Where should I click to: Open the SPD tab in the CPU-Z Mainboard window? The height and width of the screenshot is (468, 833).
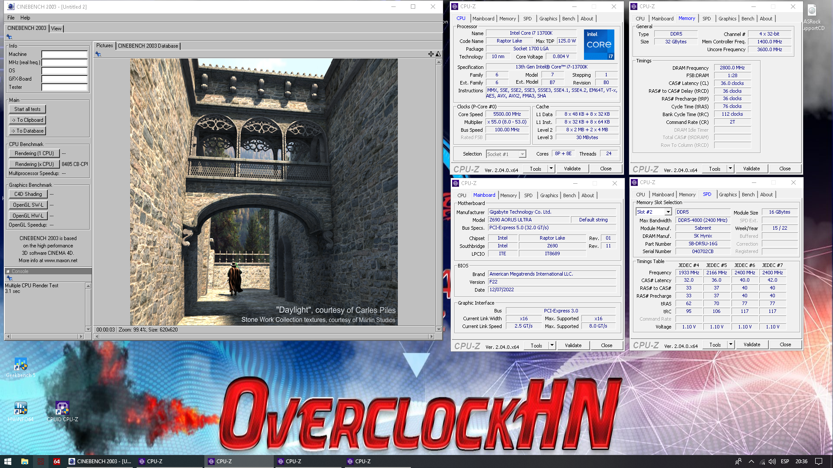point(528,195)
